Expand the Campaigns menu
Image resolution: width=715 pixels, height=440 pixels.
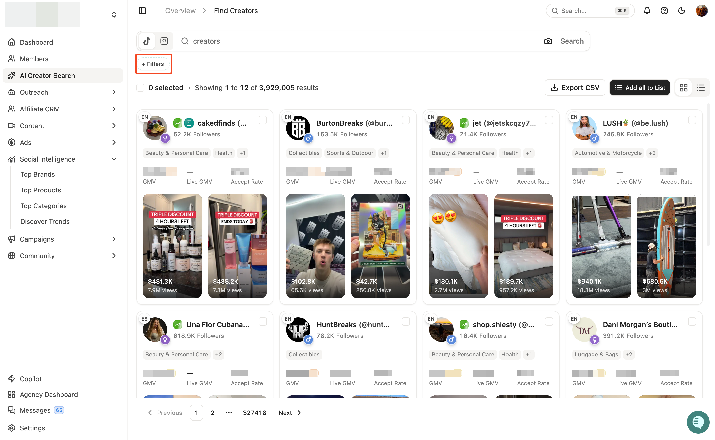[x=114, y=239]
